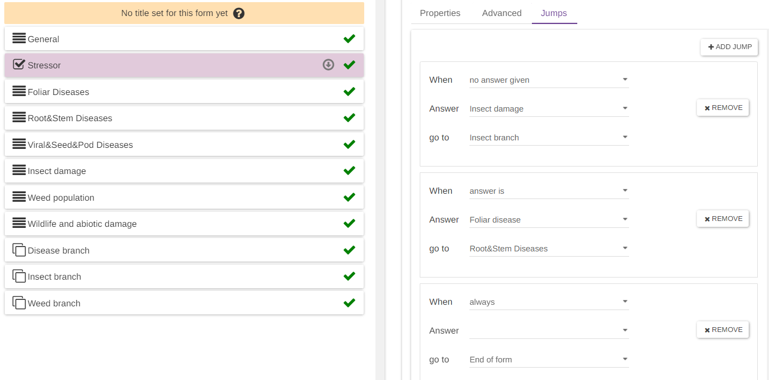This screenshot has height=380, width=769.
Task: Switch to the Properties tab
Action: click(440, 13)
